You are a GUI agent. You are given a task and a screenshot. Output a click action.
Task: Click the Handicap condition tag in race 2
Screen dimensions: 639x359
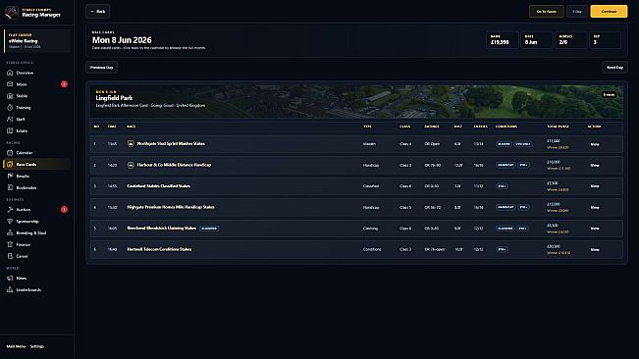click(x=506, y=165)
